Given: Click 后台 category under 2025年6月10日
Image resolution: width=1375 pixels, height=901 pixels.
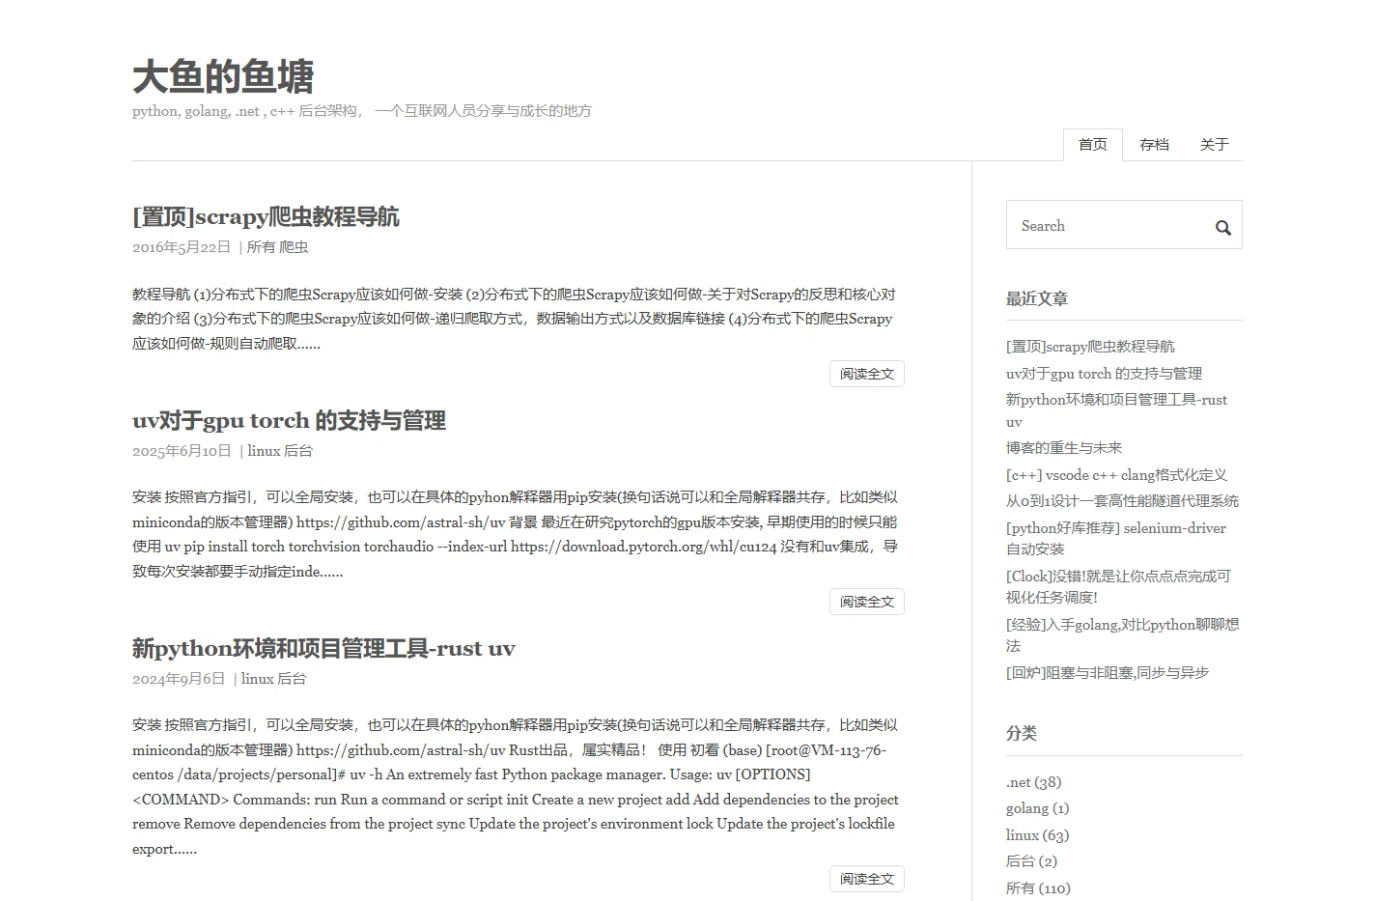Looking at the screenshot, I should point(298,451).
